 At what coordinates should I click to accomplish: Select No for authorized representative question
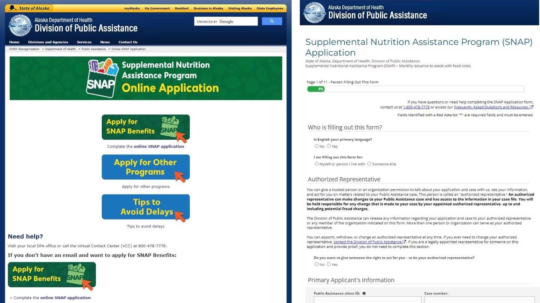click(x=316, y=264)
